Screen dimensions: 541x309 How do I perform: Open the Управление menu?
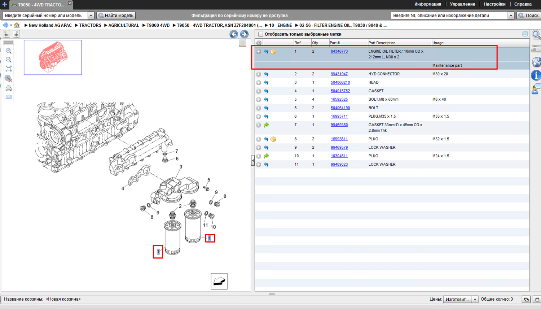pos(462,4)
